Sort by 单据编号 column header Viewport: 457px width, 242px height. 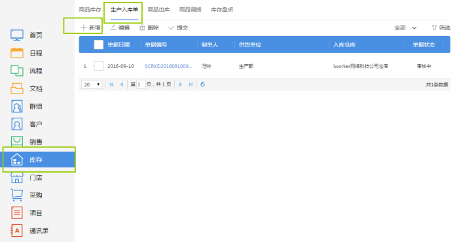tap(156, 44)
